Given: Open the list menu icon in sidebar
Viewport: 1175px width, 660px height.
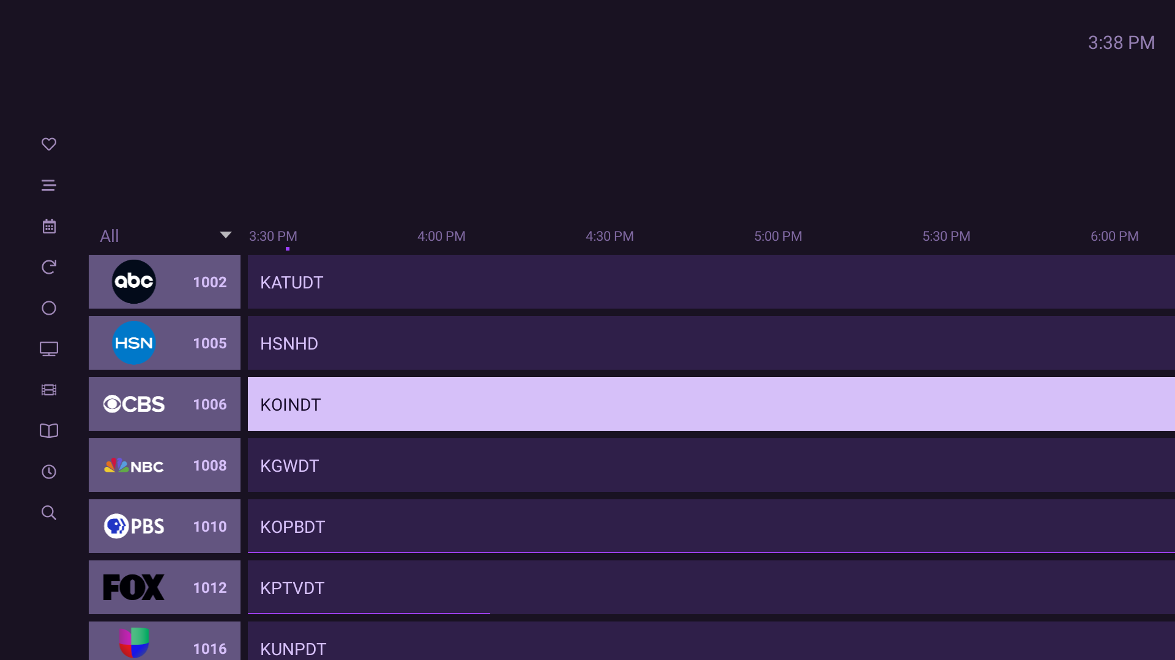Looking at the screenshot, I should pyautogui.click(x=49, y=185).
